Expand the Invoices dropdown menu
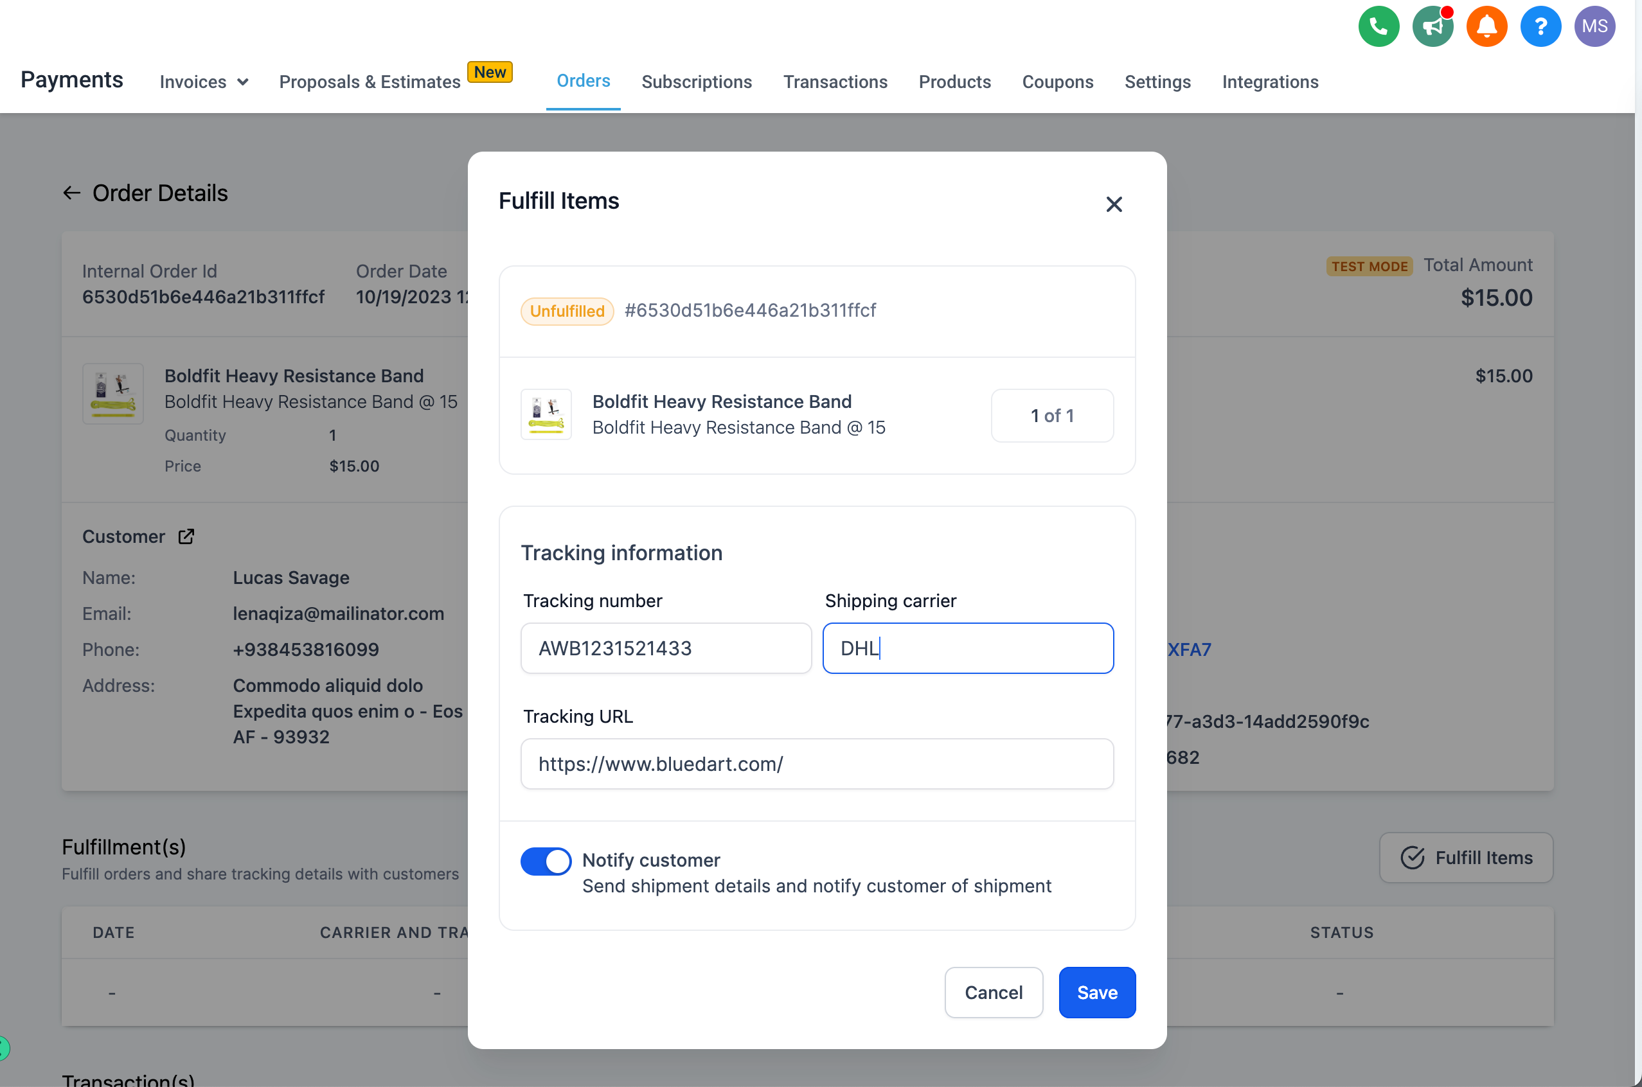 click(x=204, y=82)
